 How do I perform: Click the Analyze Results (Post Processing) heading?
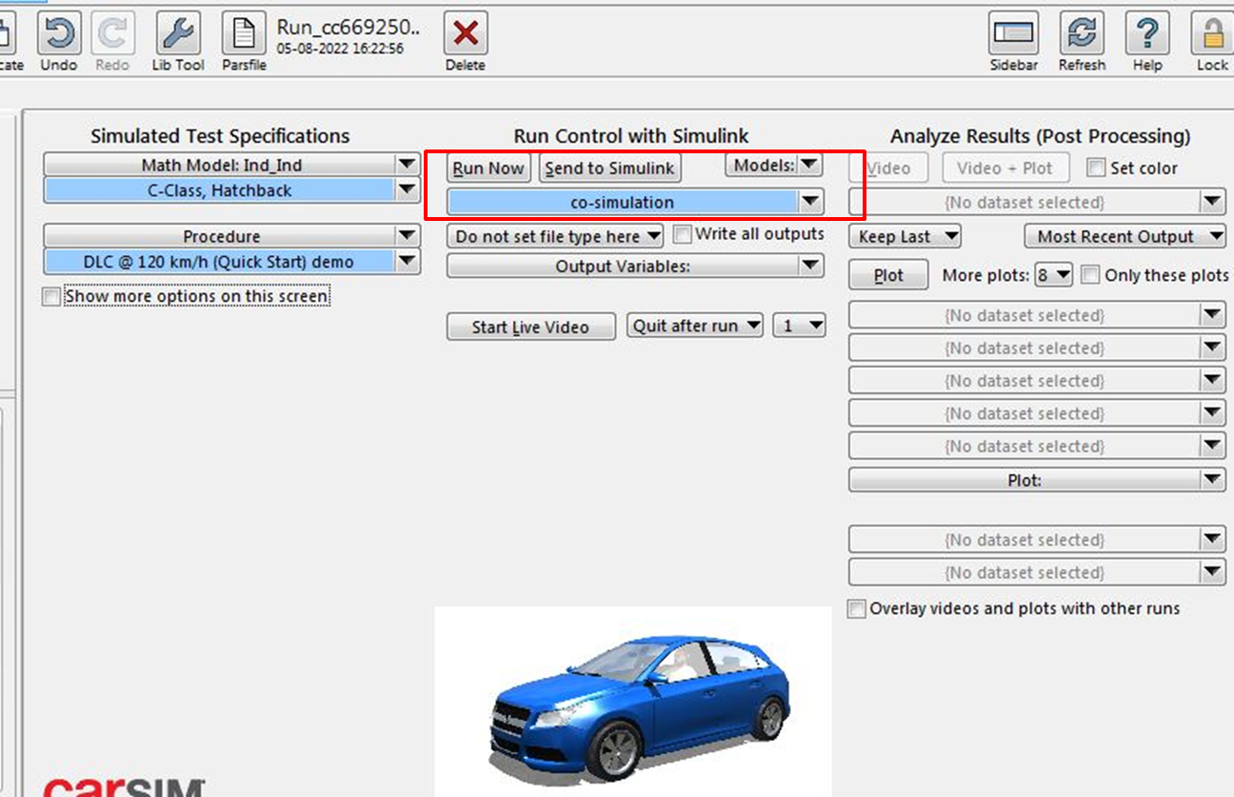[x=1041, y=136]
